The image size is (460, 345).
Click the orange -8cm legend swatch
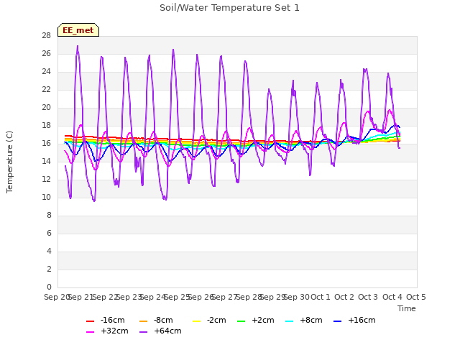[143, 321]
